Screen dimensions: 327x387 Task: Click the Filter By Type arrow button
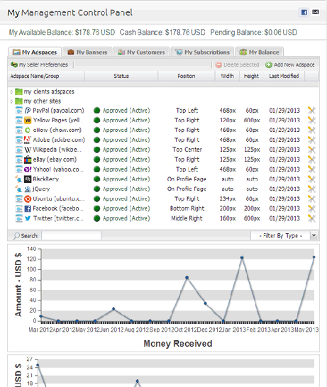coord(314,235)
